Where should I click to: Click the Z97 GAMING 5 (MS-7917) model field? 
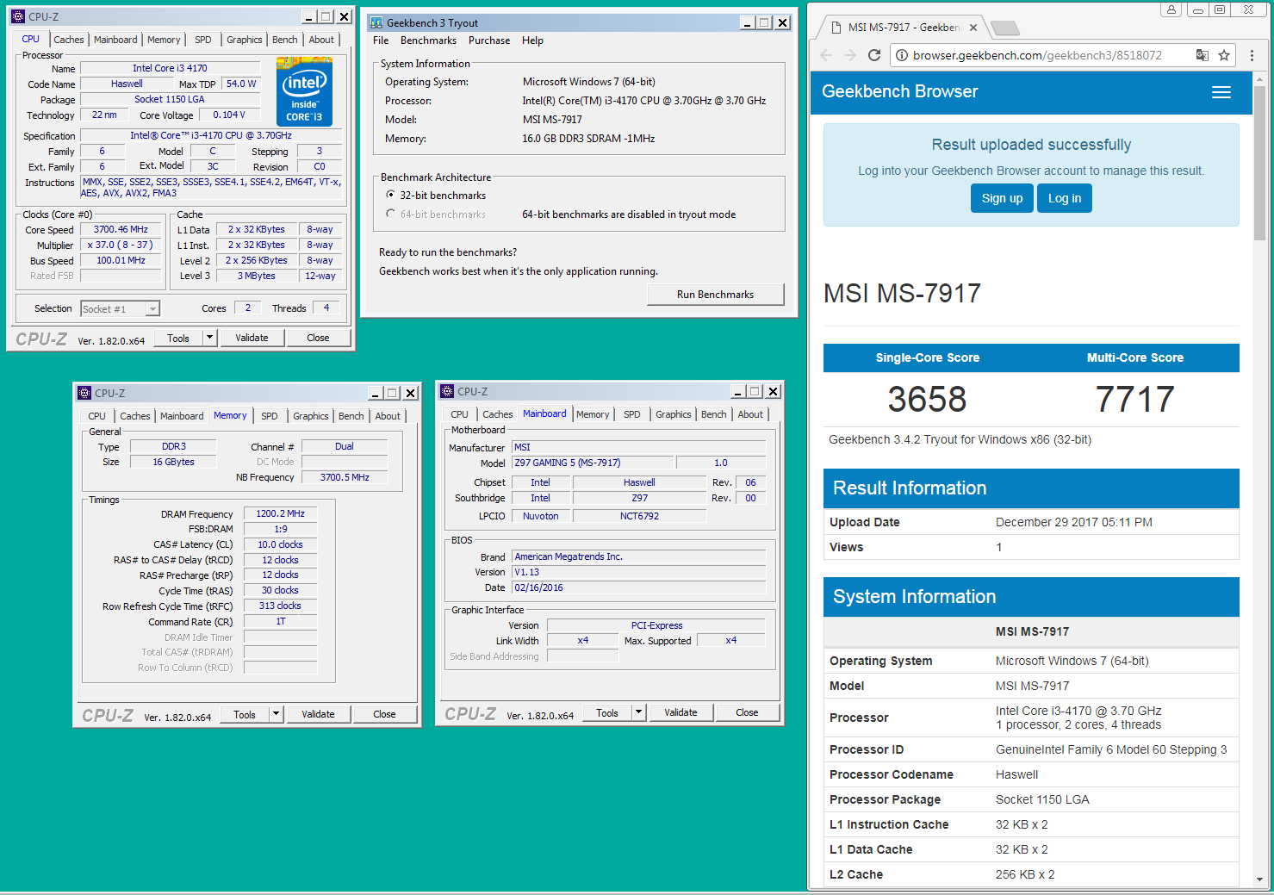point(593,463)
